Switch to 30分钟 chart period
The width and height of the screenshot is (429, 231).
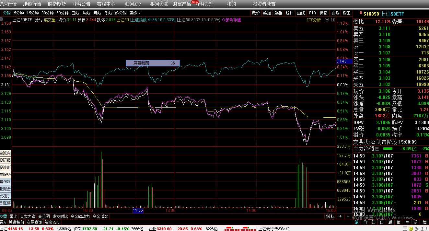point(47,13)
